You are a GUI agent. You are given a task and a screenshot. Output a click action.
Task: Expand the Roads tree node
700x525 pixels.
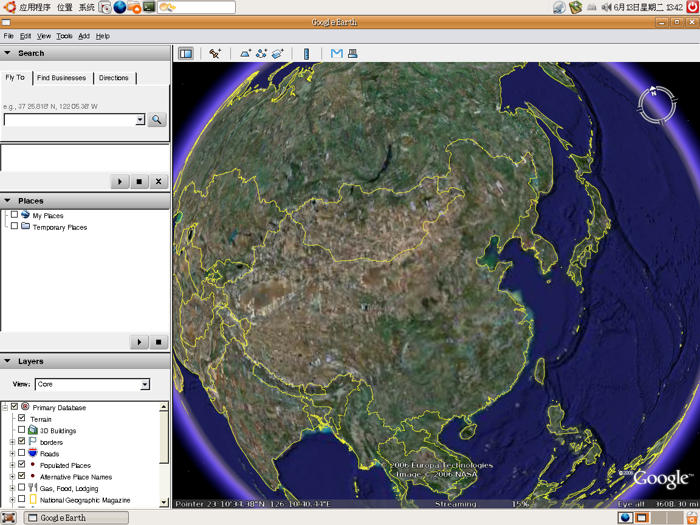(x=13, y=454)
